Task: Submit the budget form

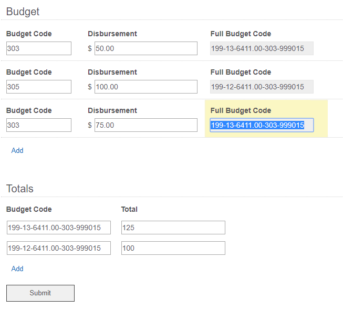Action: click(x=40, y=293)
